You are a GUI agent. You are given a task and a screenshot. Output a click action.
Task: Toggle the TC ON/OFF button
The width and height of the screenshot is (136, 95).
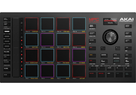(104, 61)
